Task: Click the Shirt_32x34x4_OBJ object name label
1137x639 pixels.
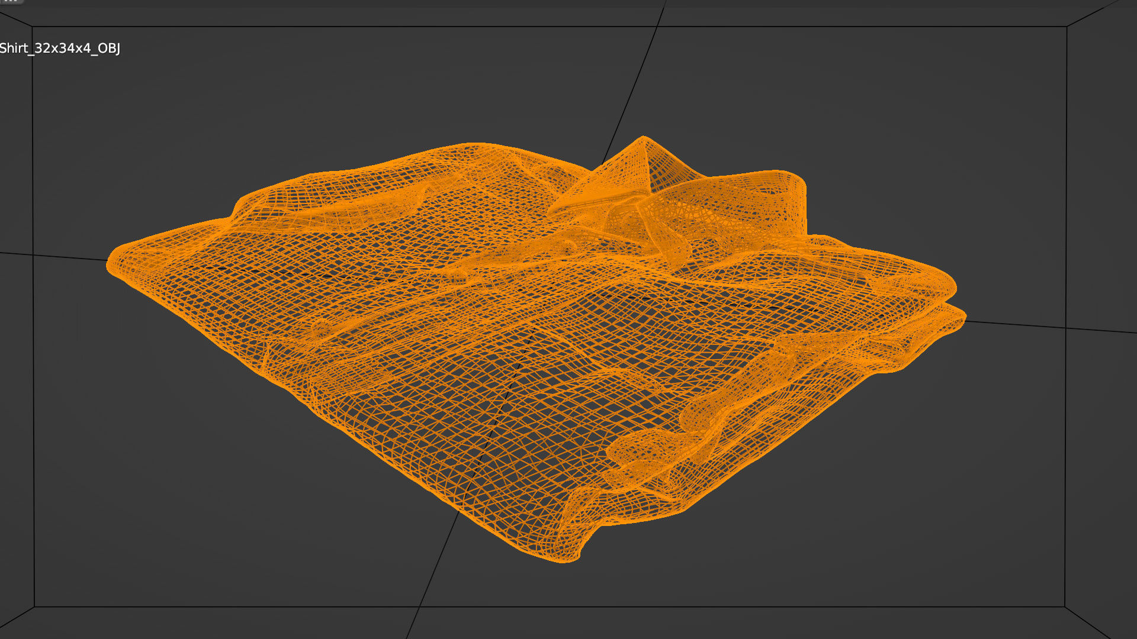Action: [x=60, y=49]
